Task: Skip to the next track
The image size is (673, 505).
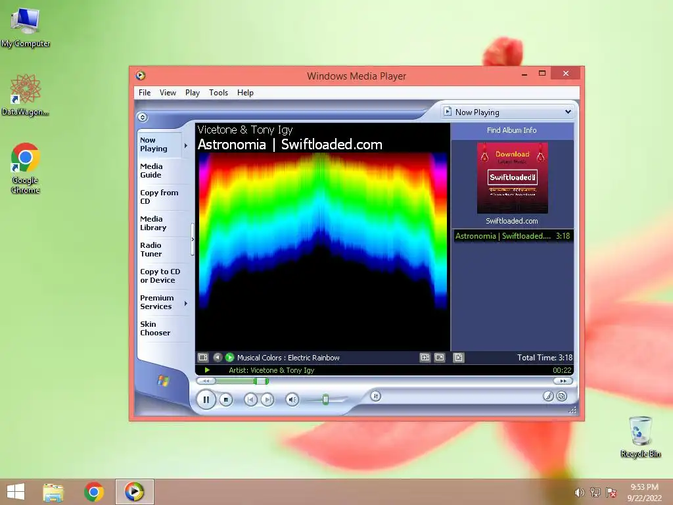Action: point(267,400)
